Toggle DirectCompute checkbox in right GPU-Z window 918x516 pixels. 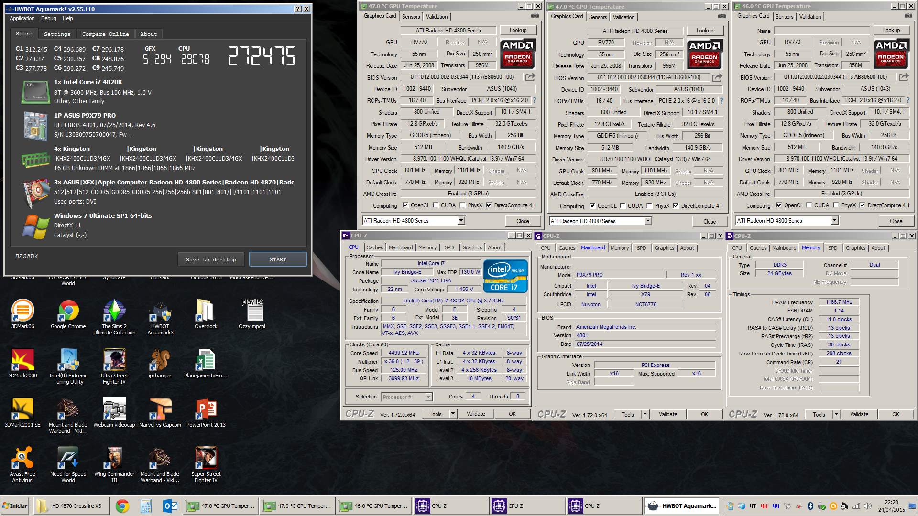862,205
